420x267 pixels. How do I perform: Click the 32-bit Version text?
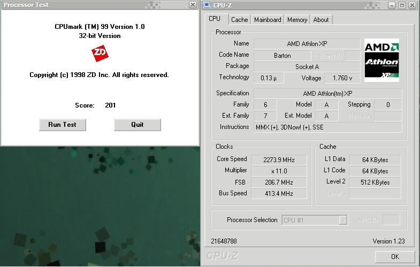[100, 36]
